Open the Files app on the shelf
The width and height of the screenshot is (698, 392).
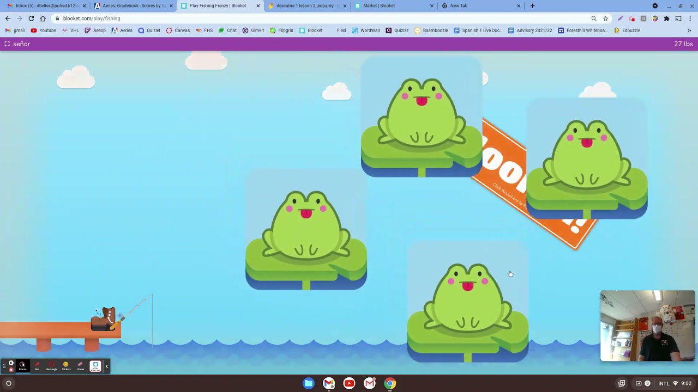tap(309, 383)
